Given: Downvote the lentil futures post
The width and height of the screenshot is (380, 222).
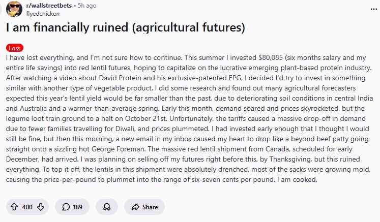Looking at the screenshot, I should coord(41,207).
